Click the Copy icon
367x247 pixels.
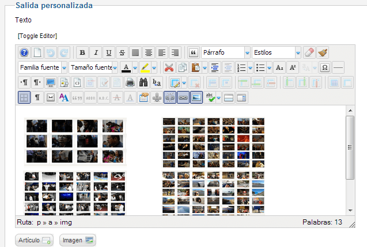182,67
